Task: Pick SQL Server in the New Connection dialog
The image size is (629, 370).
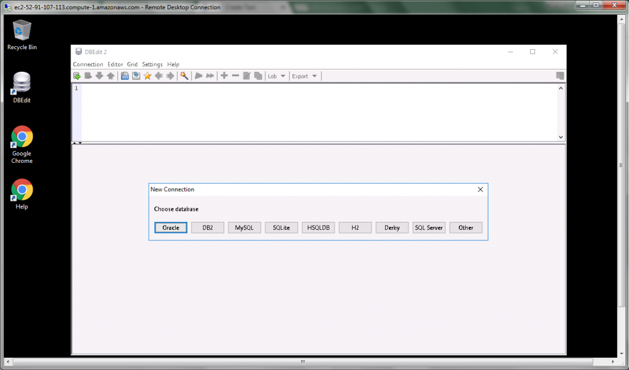Action: (x=429, y=227)
